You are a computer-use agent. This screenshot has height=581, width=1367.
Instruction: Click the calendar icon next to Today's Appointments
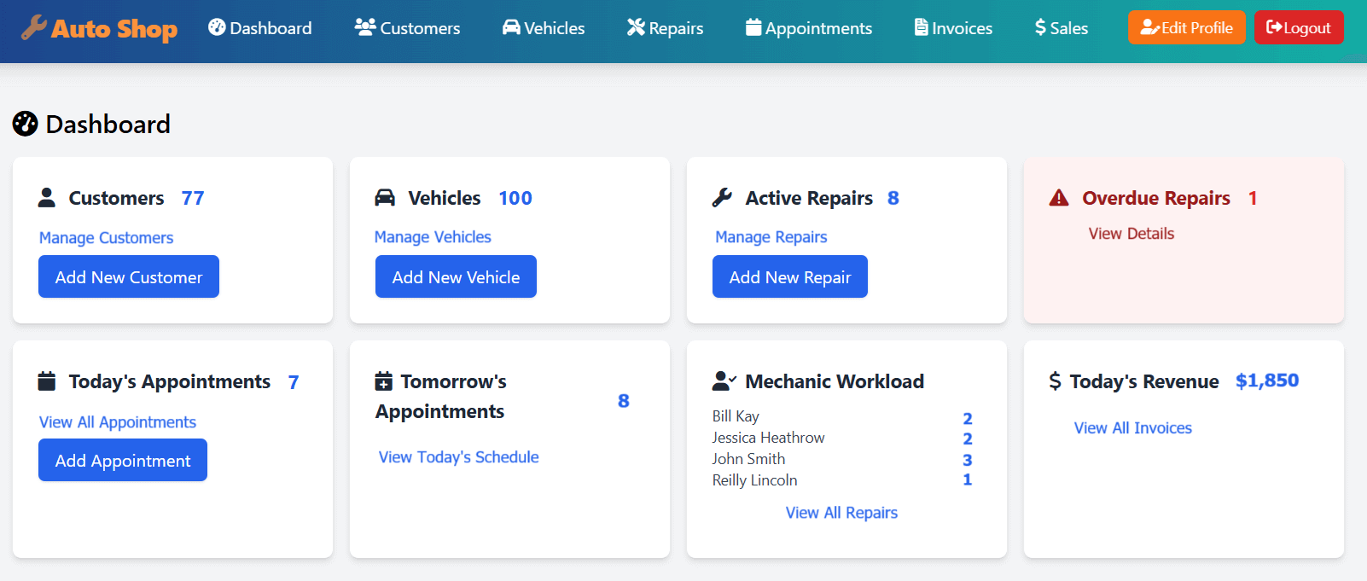click(x=47, y=381)
